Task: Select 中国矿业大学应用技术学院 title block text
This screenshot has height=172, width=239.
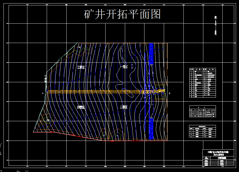Action: pyautogui.click(x=218, y=152)
